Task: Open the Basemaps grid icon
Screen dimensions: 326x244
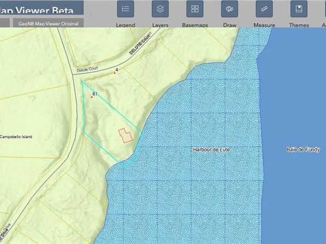Action: coord(195,9)
